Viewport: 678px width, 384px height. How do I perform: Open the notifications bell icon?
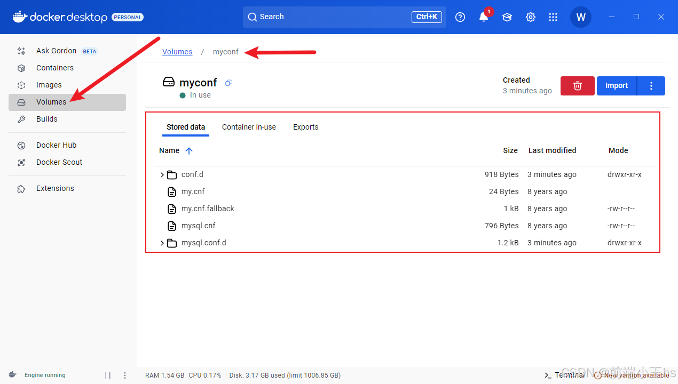pos(484,17)
